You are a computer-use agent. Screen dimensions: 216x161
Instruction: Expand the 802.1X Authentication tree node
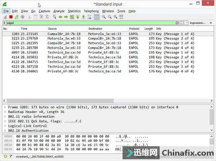5,131
